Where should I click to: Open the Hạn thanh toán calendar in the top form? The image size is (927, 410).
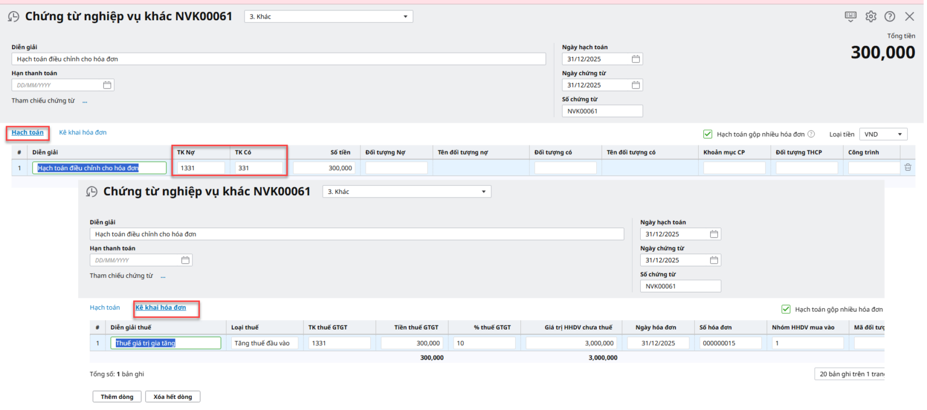pos(107,85)
